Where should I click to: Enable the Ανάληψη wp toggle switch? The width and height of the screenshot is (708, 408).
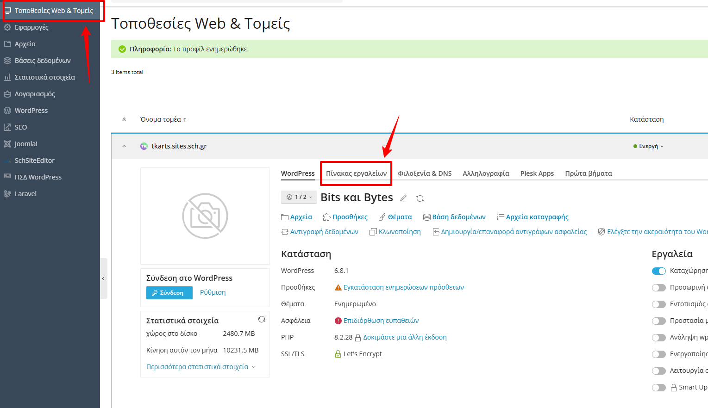[659, 338]
